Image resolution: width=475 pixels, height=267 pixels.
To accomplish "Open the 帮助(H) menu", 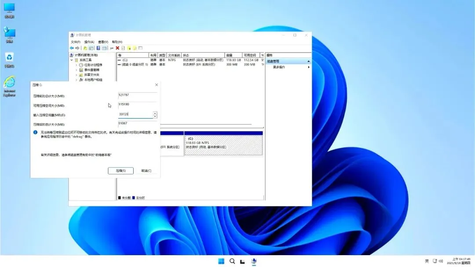I will click(117, 42).
